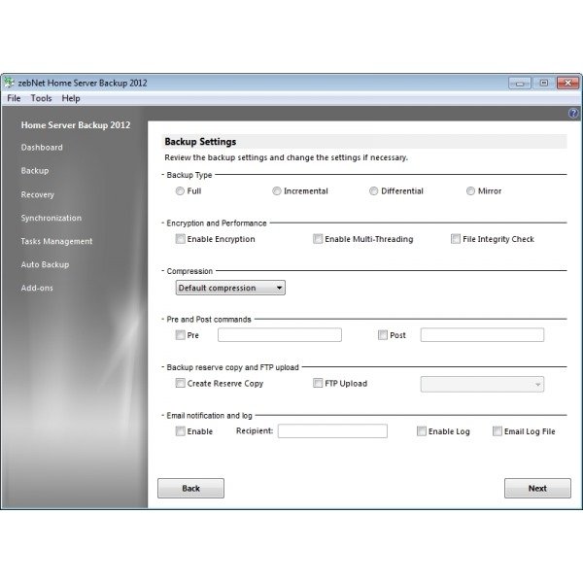The width and height of the screenshot is (583, 583).
Task: Open Recovery section in sidebar
Action: point(38,194)
